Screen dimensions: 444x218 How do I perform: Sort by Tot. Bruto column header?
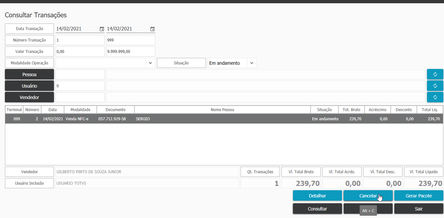(x=351, y=109)
